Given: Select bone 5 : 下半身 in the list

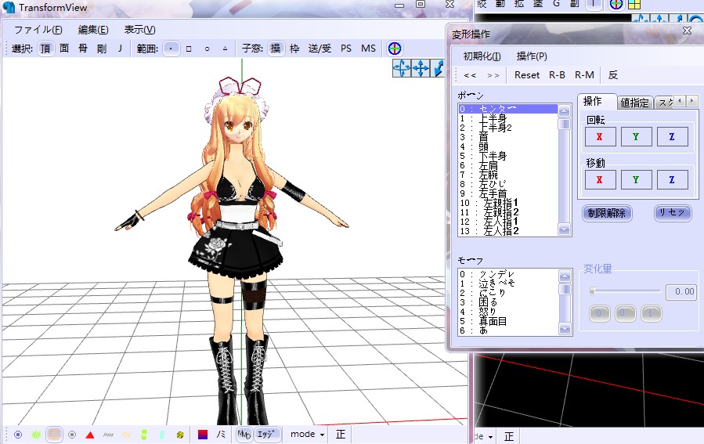Looking at the screenshot, I should point(507,156).
